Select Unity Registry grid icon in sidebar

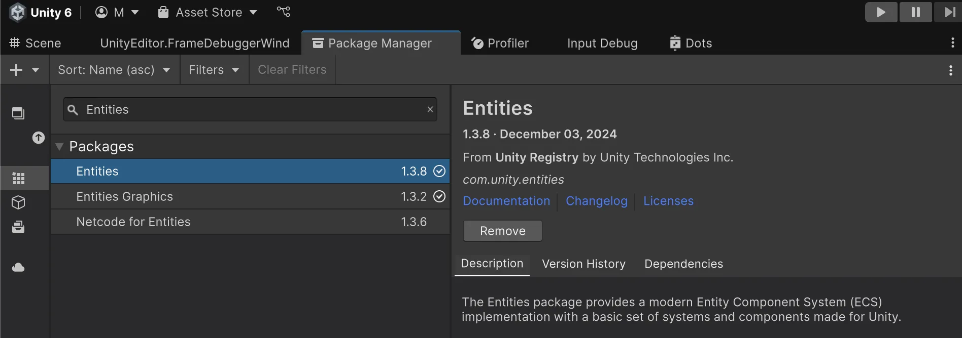[19, 178]
